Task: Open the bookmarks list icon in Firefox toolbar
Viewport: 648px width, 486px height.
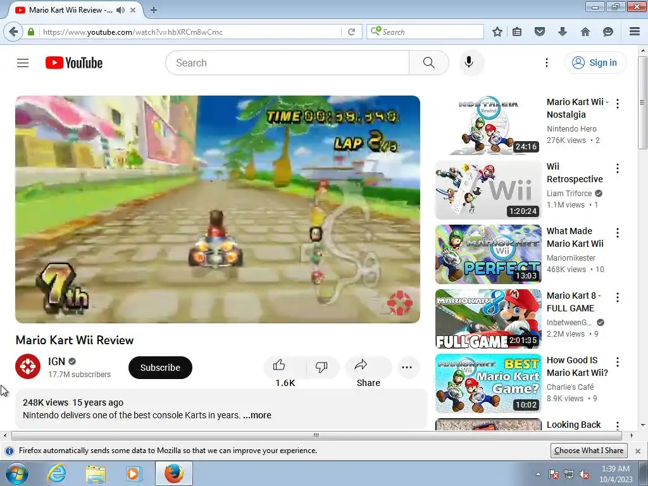Action: (517, 32)
